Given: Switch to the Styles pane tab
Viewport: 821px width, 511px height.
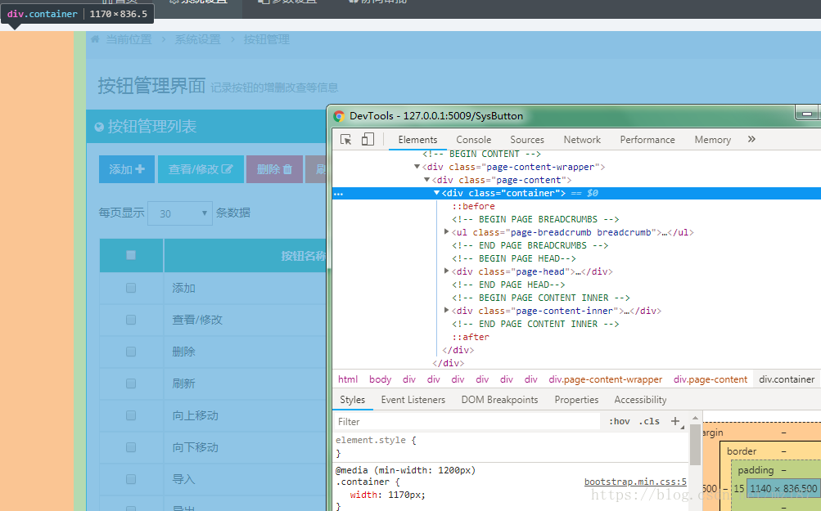Looking at the screenshot, I should tap(352, 400).
